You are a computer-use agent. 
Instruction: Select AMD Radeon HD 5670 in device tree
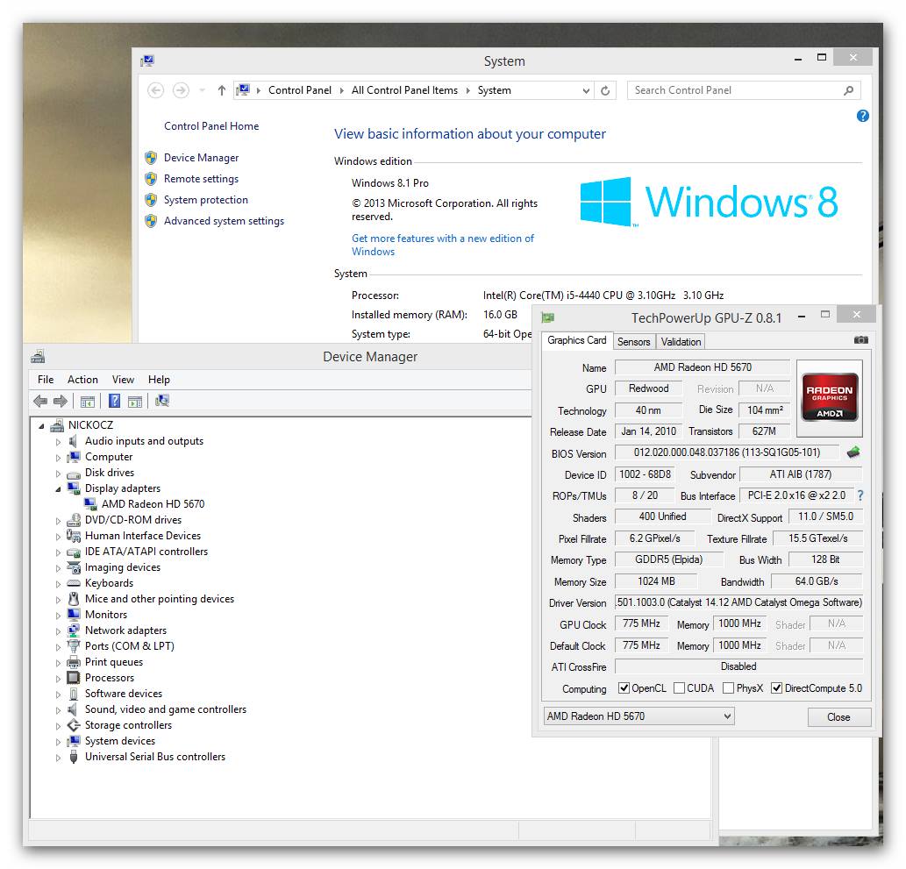pos(153,504)
